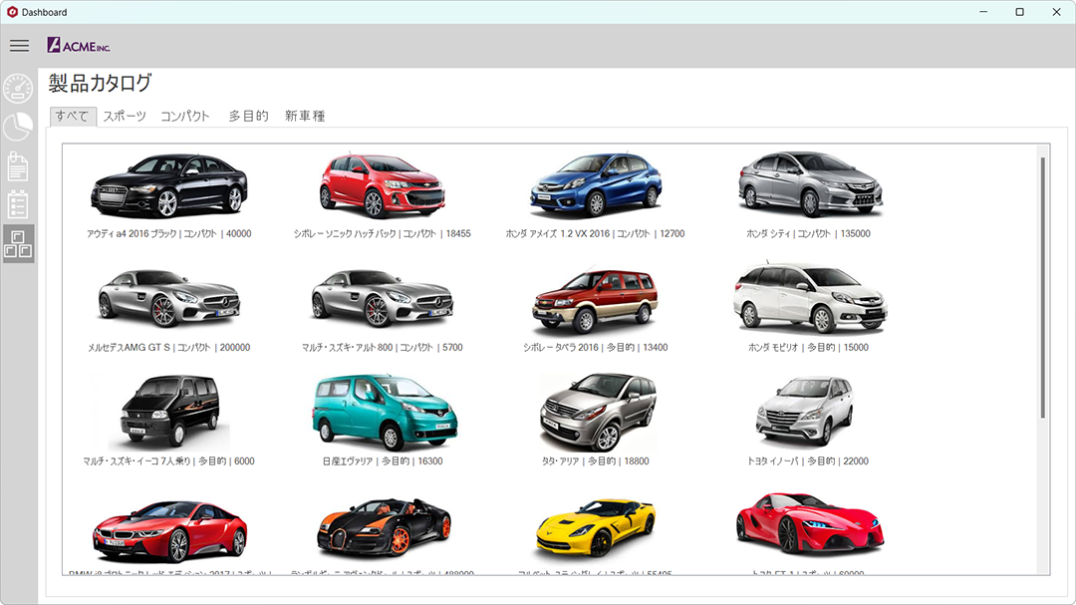
Task: Select the Mercedes AMG GT S thumbnail
Action: [168, 299]
